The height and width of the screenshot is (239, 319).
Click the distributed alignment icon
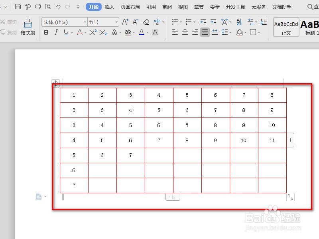coord(215,32)
